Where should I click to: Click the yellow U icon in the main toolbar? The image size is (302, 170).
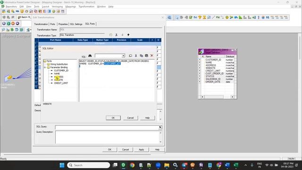(x=22, y=11)
